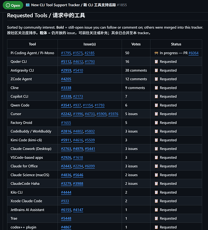Open JetBrains AI Assistant issue #6155

[66, 210]
